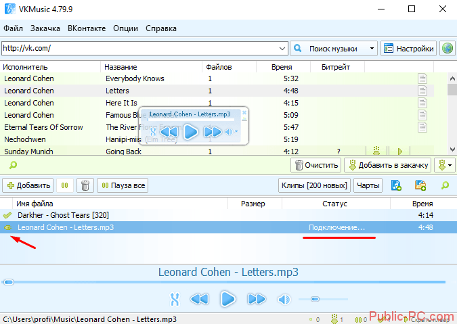Open Настройки settings
The image size is (457, 324).
(408, 49)
